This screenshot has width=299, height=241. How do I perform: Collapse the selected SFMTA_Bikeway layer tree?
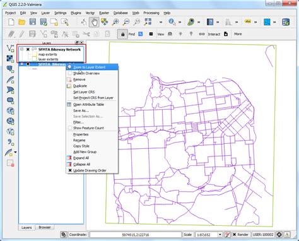click(x=21, y=64)
